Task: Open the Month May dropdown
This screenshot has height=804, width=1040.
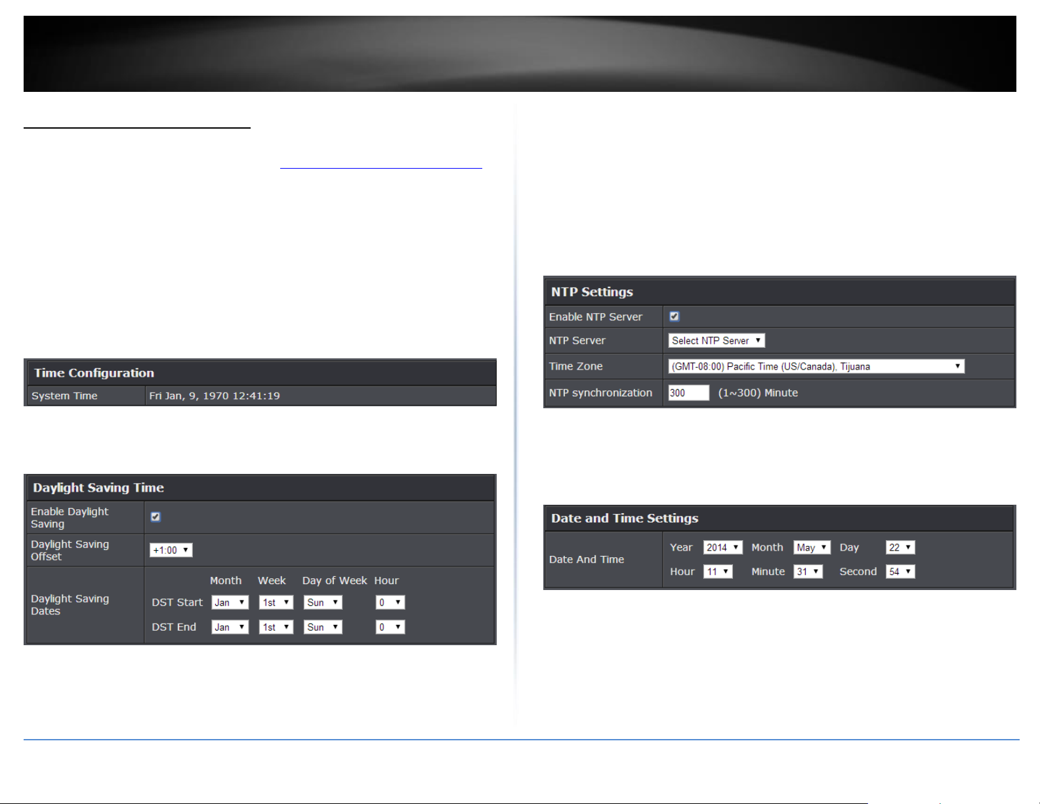Action: pyautogui.click(x=812, y=547)
